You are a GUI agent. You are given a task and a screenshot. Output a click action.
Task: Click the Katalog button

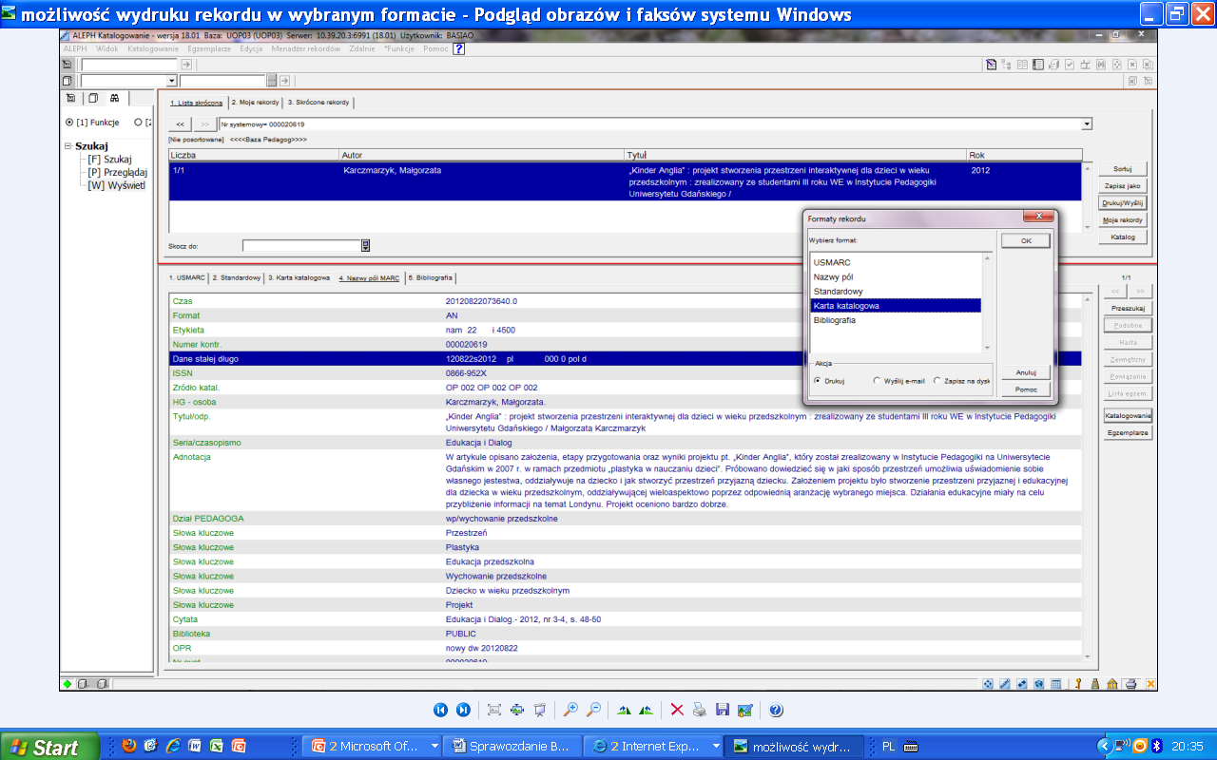1123,237
